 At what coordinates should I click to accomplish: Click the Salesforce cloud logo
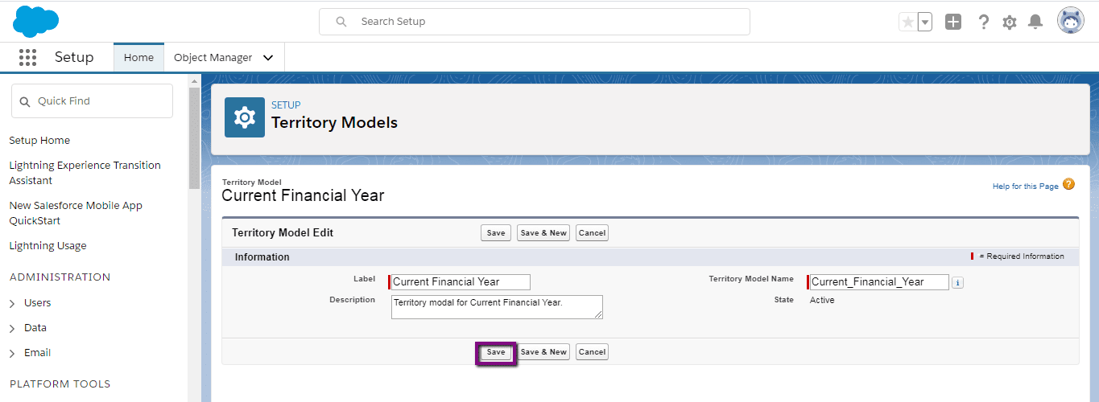point(35,21)
